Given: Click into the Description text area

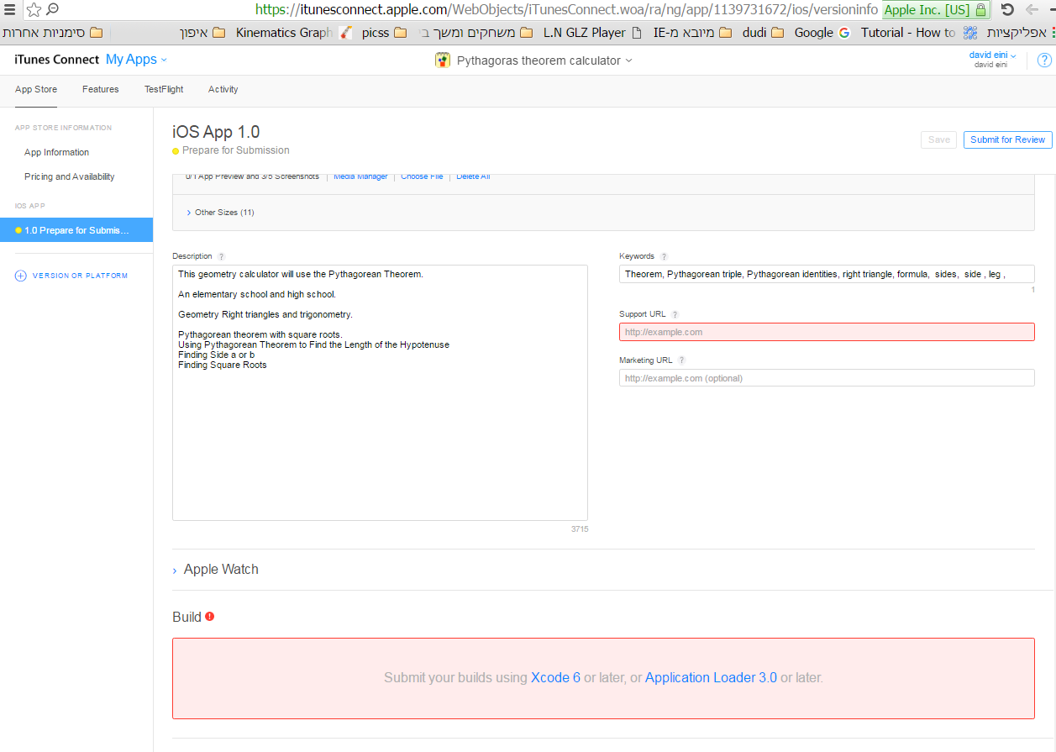Looking at the screenshot, I should coord(380,393).
